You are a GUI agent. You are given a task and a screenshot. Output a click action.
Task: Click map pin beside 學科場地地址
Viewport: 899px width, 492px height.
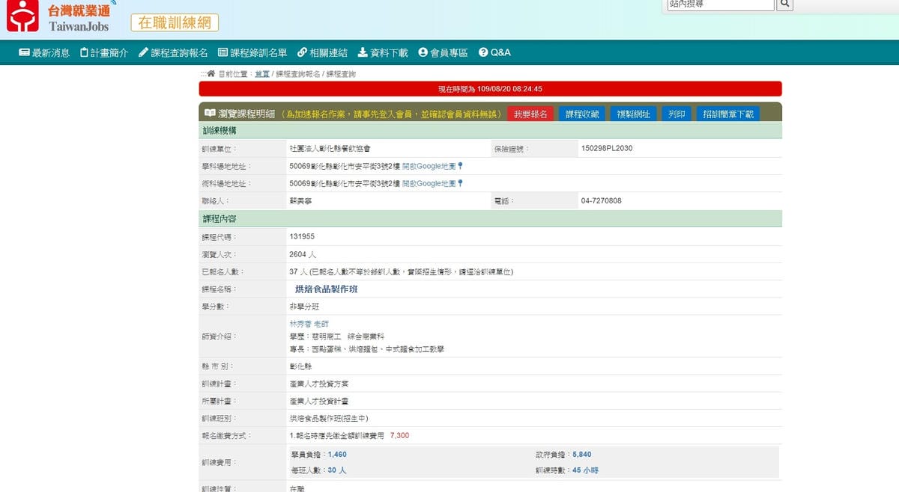tap(460, 166)
